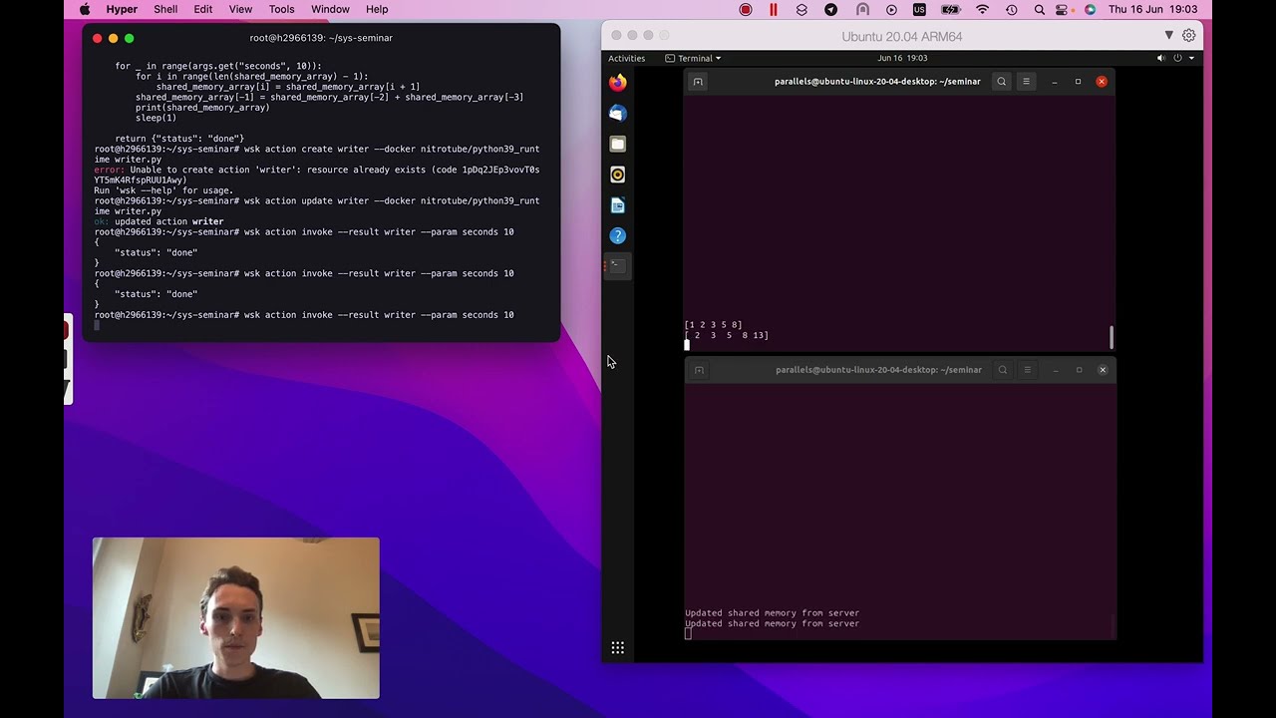
Task: Open a new terminal tab via the tab icon
Action: pos(698,82)
